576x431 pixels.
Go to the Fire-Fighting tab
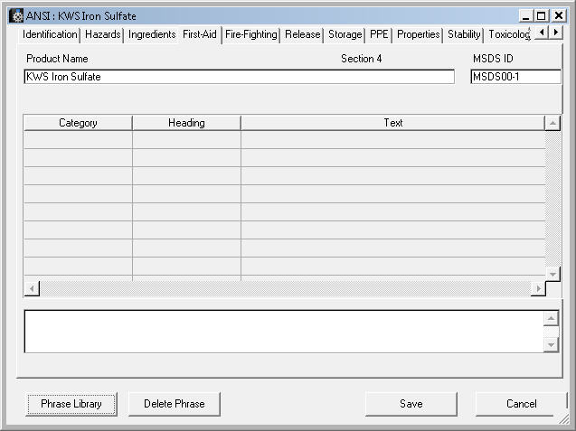(x=251, y=34)
